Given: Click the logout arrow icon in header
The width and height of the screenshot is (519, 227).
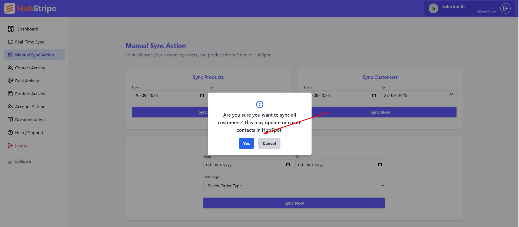Looking at the screenshot, I should click(x=505, y=8).
